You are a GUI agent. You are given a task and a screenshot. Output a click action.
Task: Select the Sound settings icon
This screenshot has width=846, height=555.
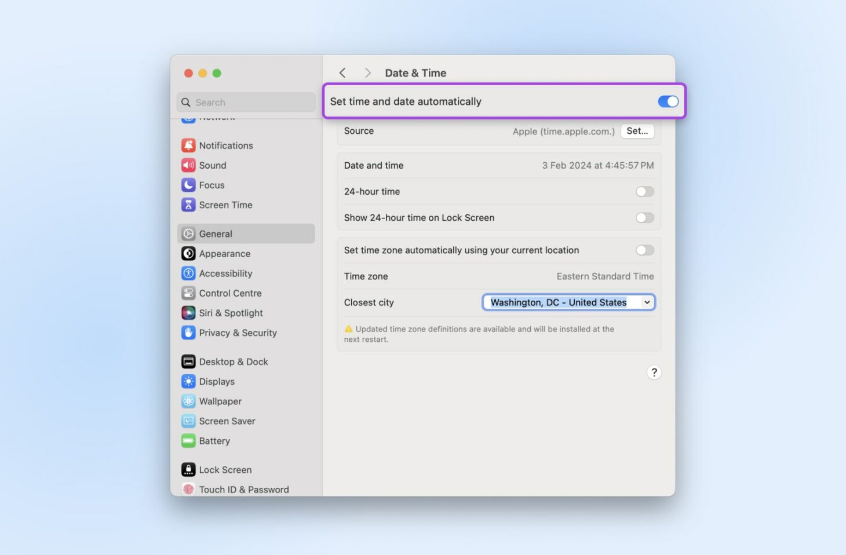pyautogui.click(x=188, y=165)
